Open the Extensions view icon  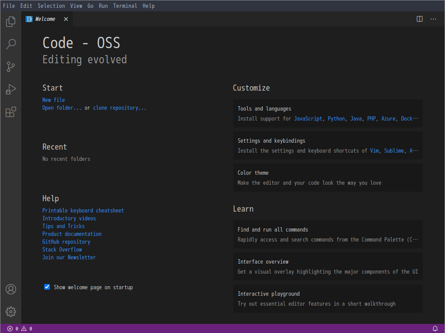pos(11,112)
